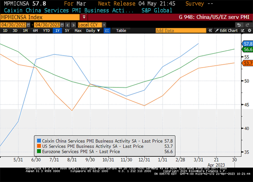Viewport: 253px width, 182px height.
Task: Shift date range forward with right arrow
Action: 74,25
